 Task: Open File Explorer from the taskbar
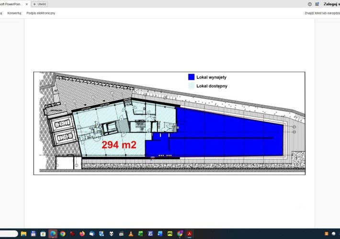tap(23, 234)
